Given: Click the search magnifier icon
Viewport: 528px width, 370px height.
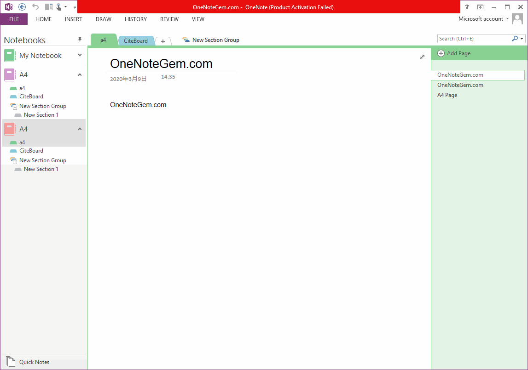Looking at the screenshot, I should pos(515,39).
